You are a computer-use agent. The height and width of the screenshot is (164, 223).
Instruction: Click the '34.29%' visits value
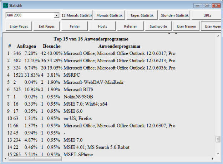tap(55, 61)
